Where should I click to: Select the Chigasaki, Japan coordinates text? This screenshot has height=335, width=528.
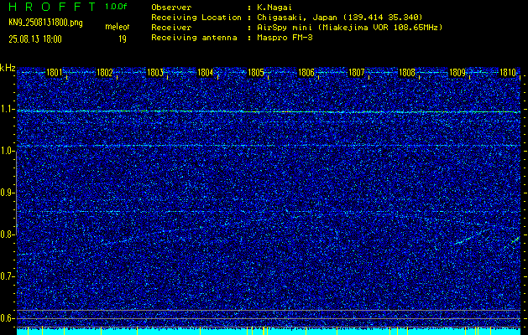(x=340, y=18)
